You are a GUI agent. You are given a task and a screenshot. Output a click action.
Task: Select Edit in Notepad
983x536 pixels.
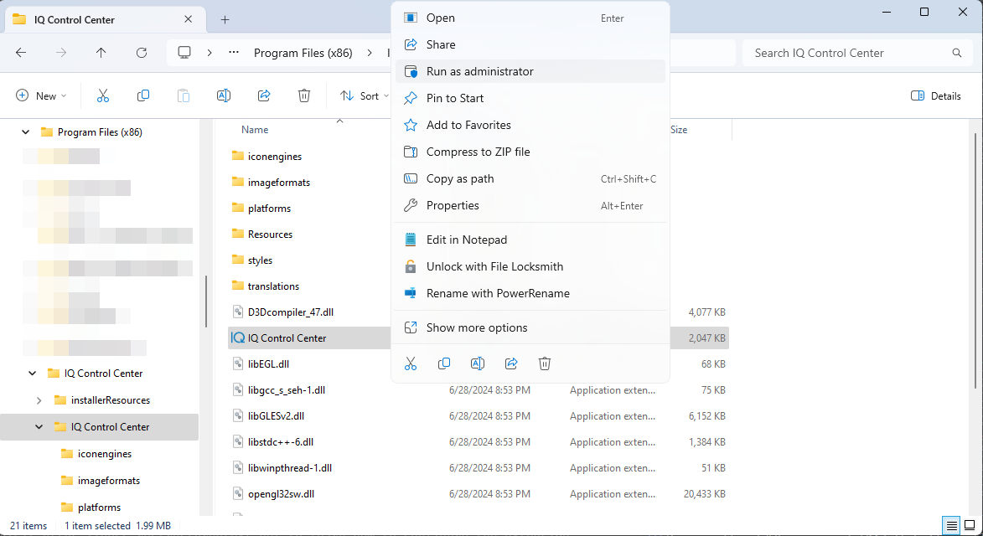pos(530,240)
